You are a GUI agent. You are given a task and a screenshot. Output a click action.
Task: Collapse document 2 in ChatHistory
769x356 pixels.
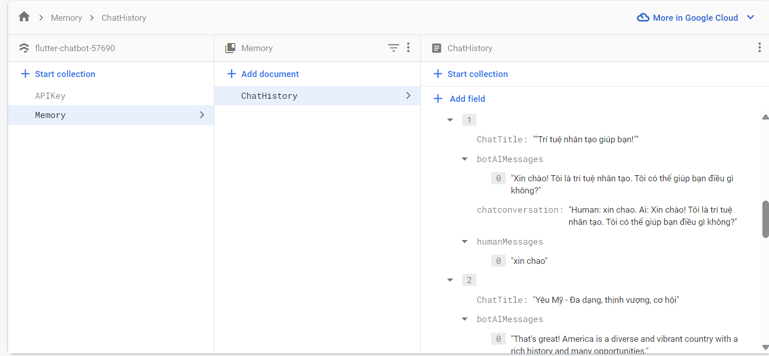point(450,280)
